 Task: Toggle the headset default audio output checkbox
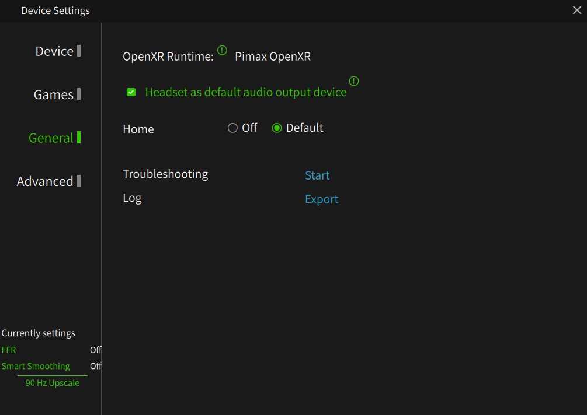click(131, 92)
